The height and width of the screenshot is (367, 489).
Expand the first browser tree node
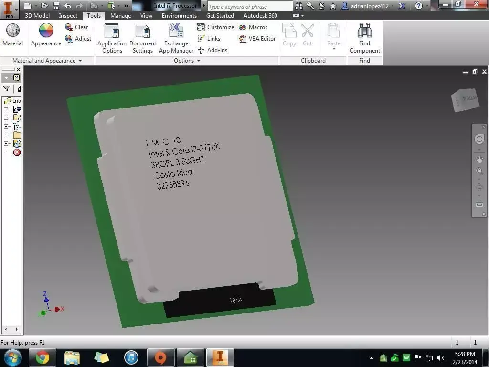[6, 109]
